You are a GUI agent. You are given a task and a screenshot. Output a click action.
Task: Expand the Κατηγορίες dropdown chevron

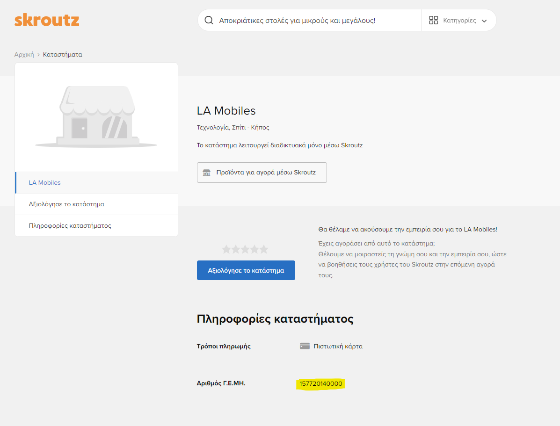tap(484, 21)
